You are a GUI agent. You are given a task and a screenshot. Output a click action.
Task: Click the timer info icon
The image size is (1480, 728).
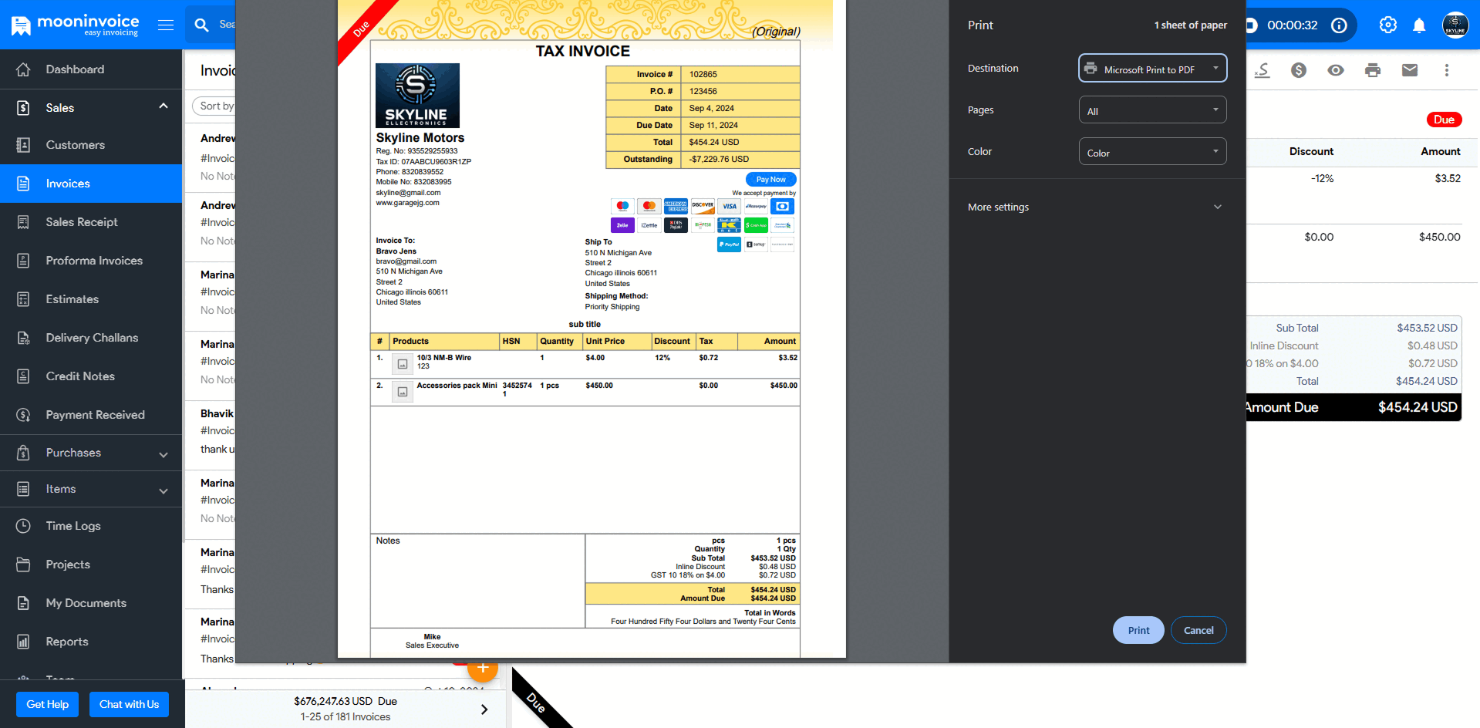[1340, 25]
